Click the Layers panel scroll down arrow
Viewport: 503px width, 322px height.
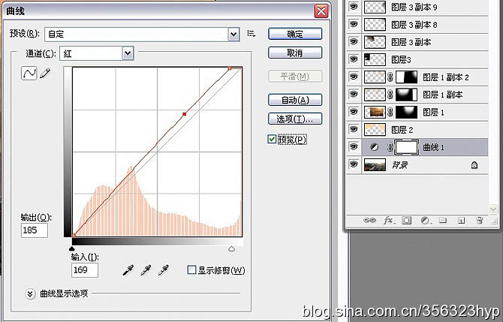(x=493, y=209)
